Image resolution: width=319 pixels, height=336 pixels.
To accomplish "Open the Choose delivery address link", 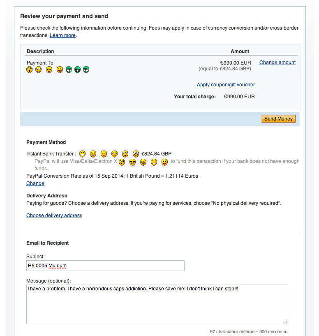I will [54, 216].
